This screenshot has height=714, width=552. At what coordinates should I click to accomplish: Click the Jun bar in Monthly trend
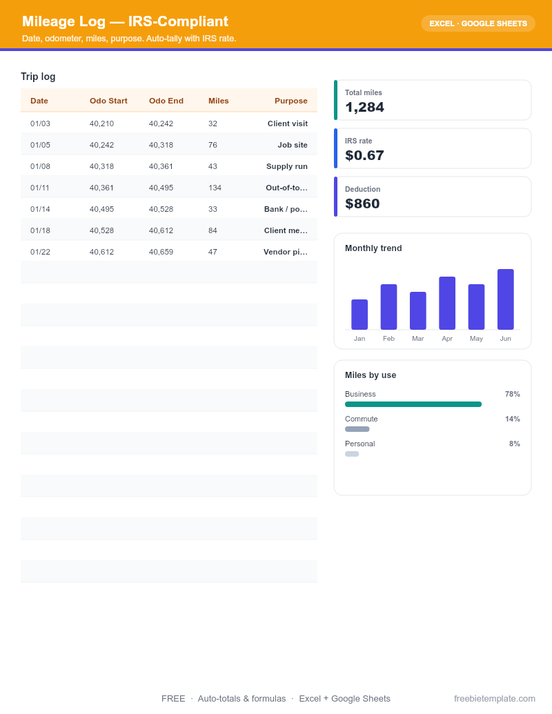pyautogui.click(x=506, y=299)
